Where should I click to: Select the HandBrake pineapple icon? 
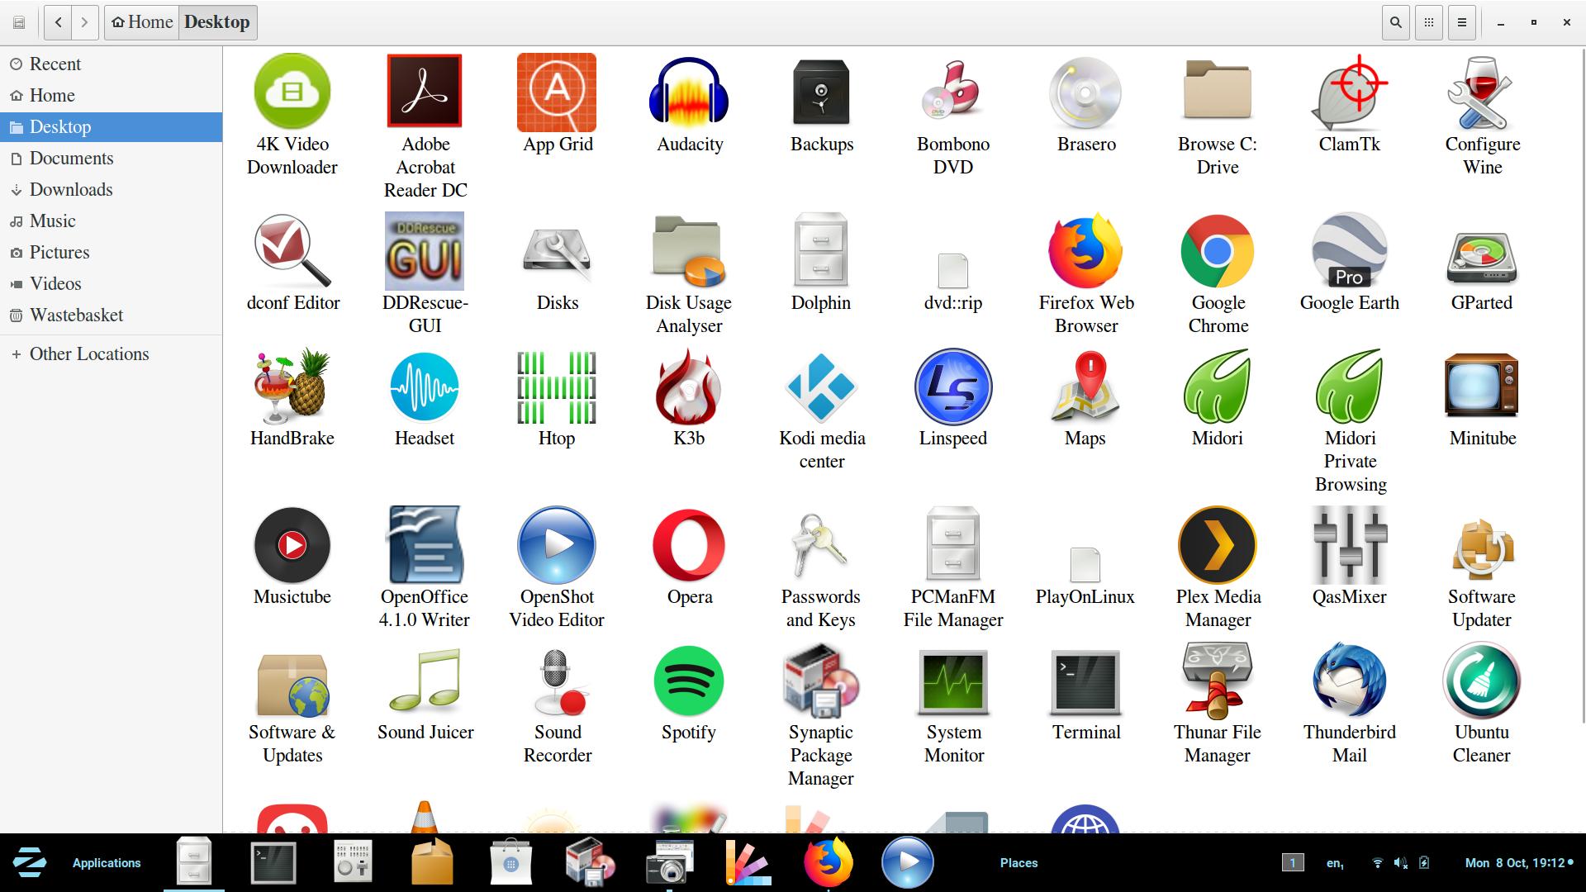click(292, 387)
